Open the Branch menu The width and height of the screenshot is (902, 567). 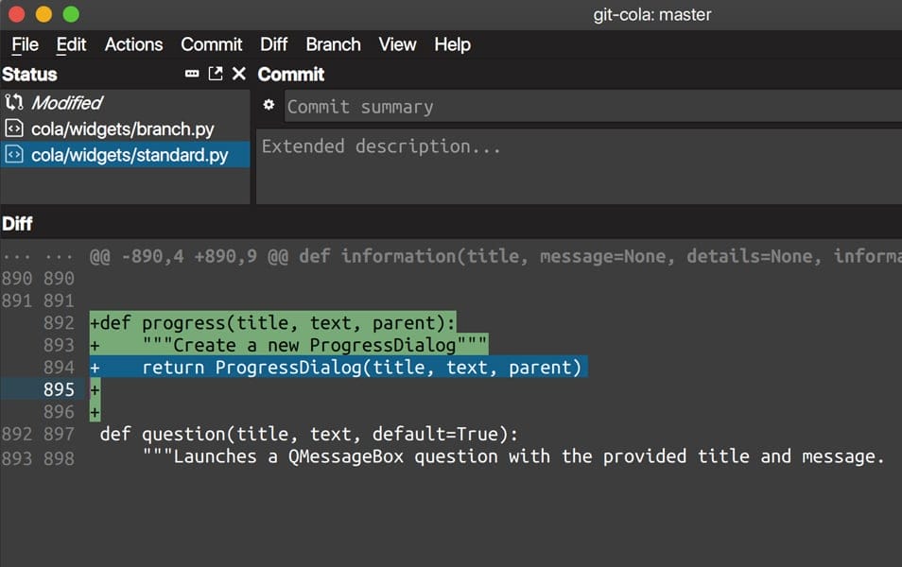tap(333, 44)
